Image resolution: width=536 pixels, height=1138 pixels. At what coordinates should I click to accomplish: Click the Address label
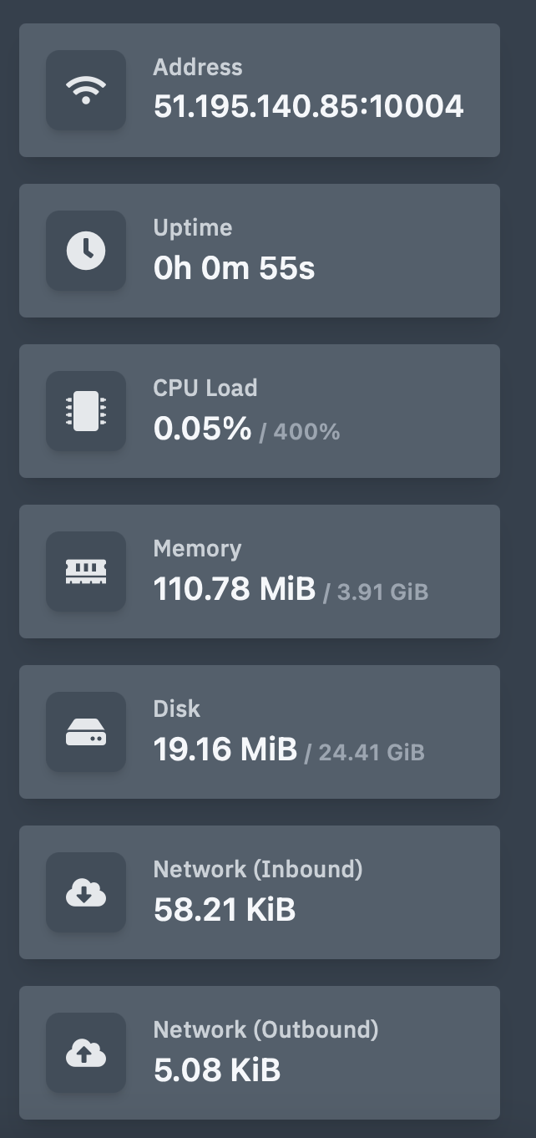(198, 68)
